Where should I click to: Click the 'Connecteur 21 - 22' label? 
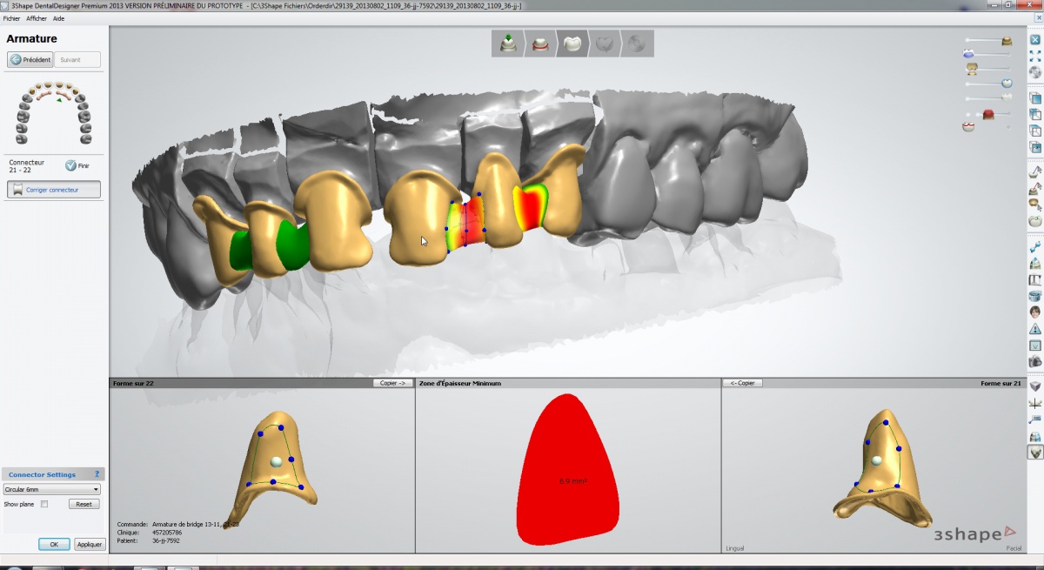coord(27,166)
